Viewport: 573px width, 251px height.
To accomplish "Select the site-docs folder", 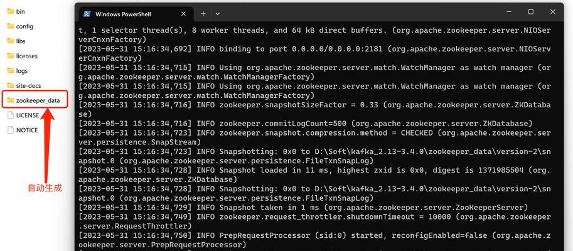I will point(24,85).
